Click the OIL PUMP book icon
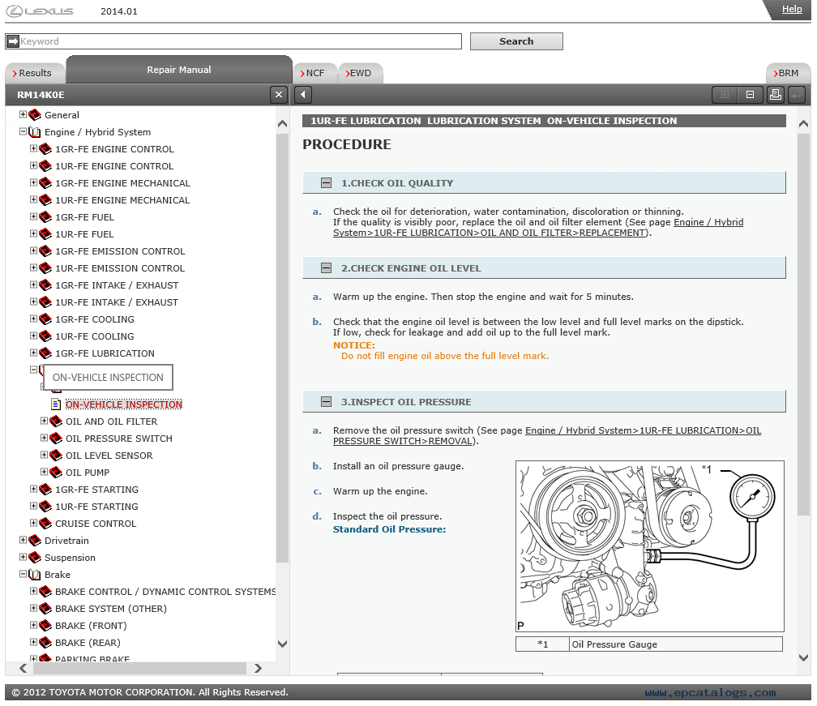Viewport: 817px width, 706px height. click(x=56, y=472)
